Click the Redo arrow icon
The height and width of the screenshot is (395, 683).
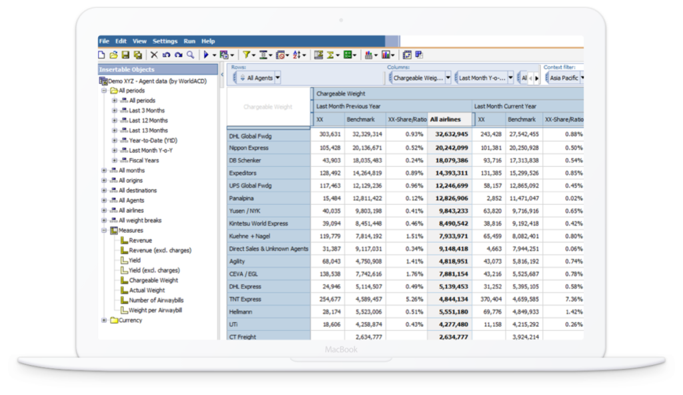click(x=178, y=55)
